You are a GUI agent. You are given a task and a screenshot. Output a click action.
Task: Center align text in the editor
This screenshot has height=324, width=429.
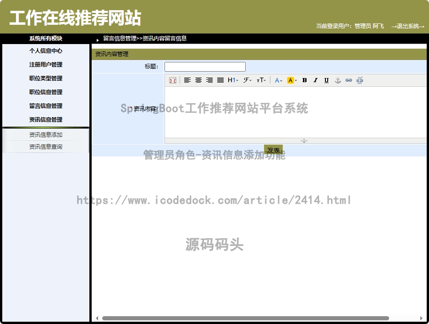(x=198, y=80)
